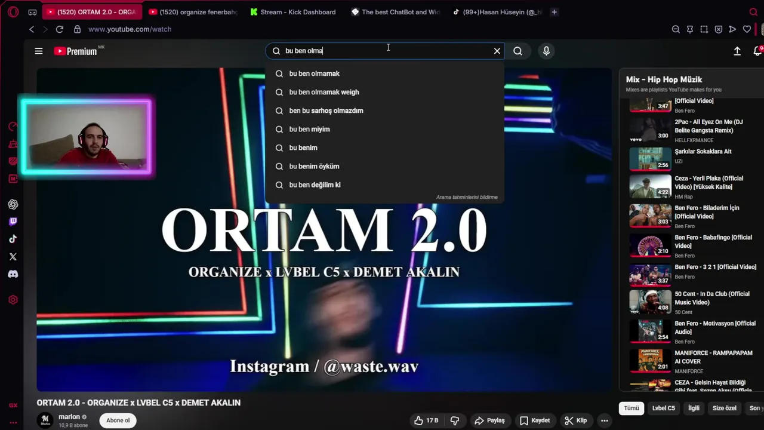
Task: Open marlon channel avatar
Action: (45, 420)
